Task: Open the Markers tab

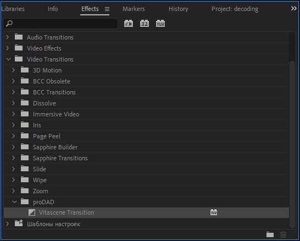Action: click(134, 9)
